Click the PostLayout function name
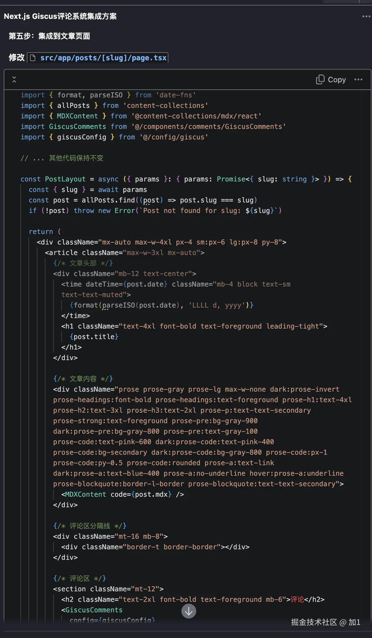The width and height of the screenshot is (372, 638). (65, 179)
